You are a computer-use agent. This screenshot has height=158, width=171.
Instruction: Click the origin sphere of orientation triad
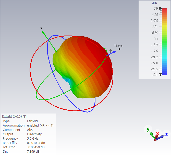coord(155,140)
